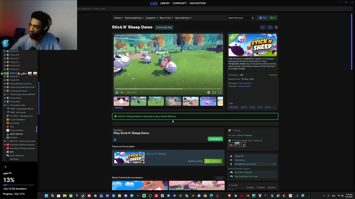Screen dimensions: 355x199
Task: Select Quantum Break in library list
Action: coord(17,130)
